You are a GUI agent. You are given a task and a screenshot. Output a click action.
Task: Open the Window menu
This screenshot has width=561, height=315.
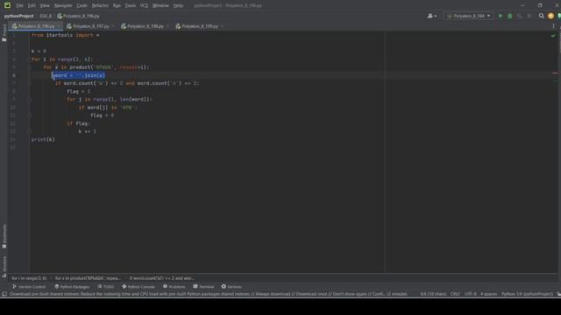tap(160, 6)
